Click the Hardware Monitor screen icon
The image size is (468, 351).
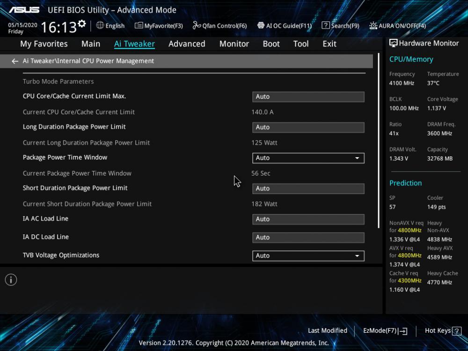[x=394, y=43]
